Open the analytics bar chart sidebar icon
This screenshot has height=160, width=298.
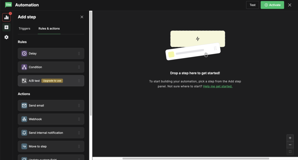[x=6, y=17]
